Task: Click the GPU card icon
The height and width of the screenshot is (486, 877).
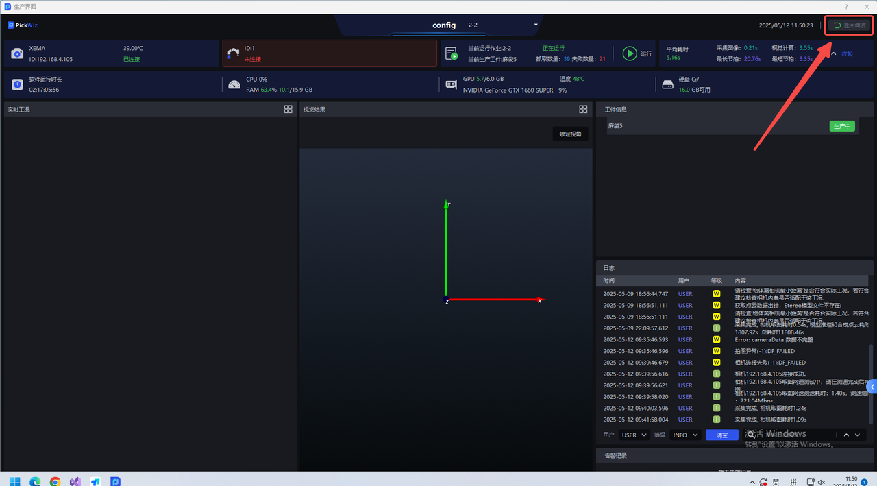Action: point(452,84)
